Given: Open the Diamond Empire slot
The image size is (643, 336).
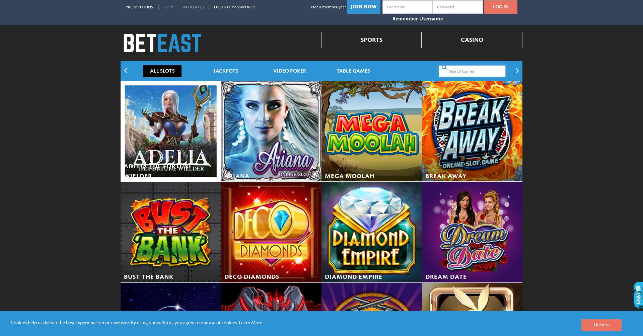Looking at the screenshot, I should (372, 232).
